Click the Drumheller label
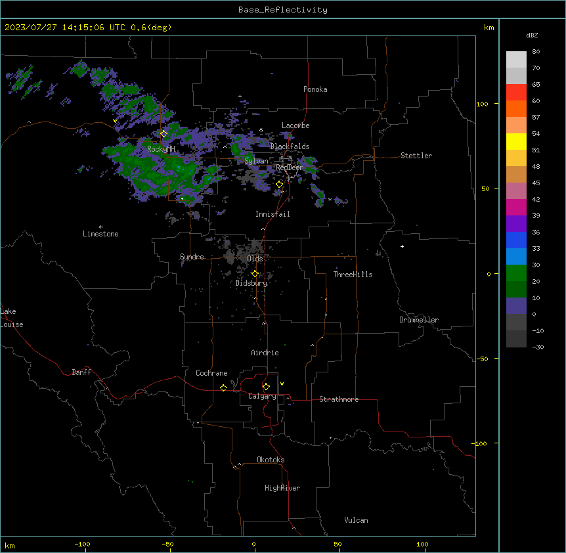 (x=419, y=320)
